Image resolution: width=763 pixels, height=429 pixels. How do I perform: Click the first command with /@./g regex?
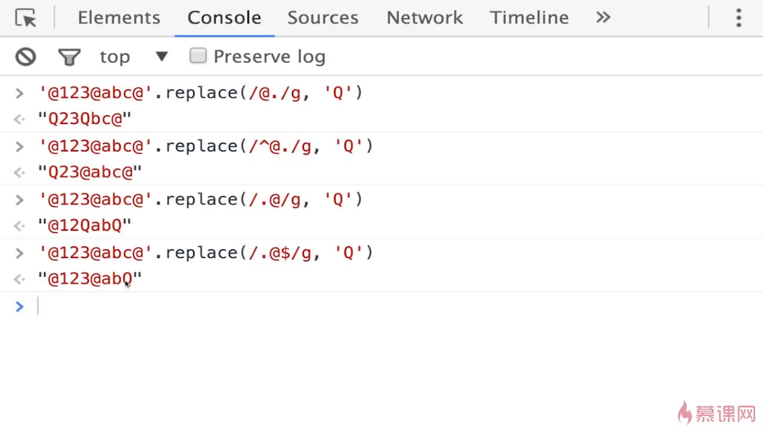tap(200, 93)
